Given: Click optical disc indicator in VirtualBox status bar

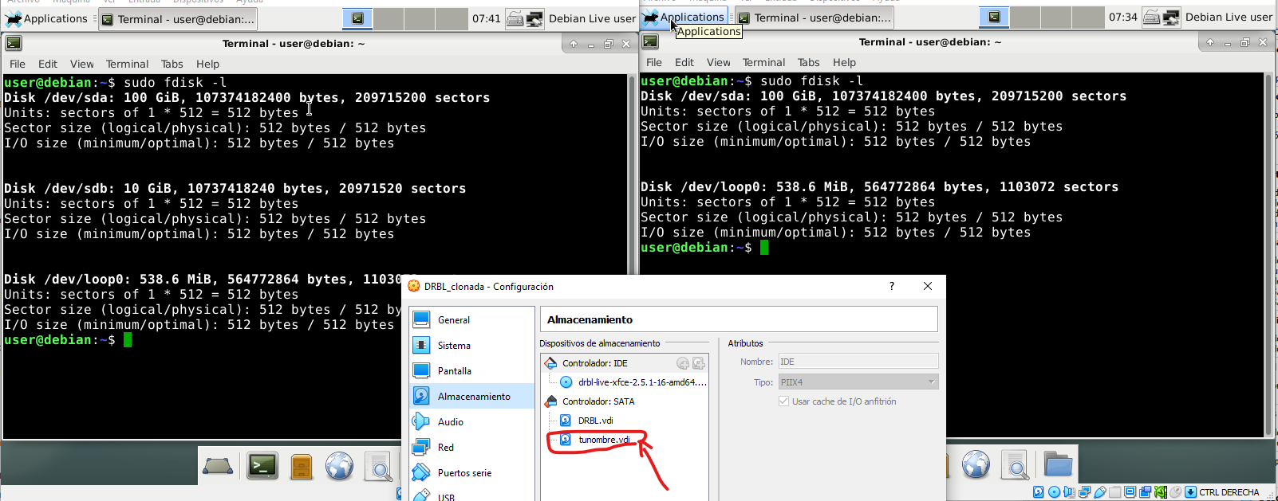Looking at the screenshot, I should [1054, 492].
